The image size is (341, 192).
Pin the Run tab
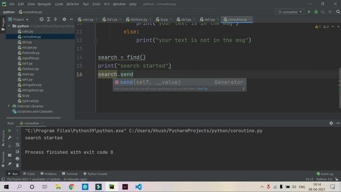(10, 164)
